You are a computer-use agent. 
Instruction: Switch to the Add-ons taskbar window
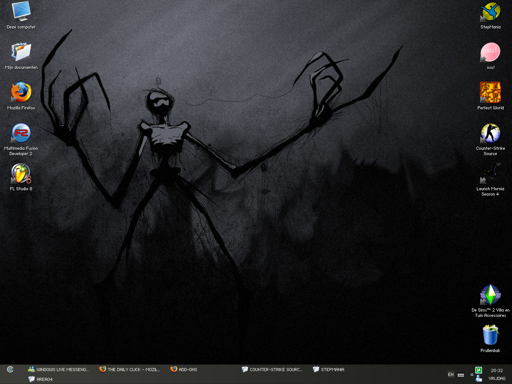184,369
